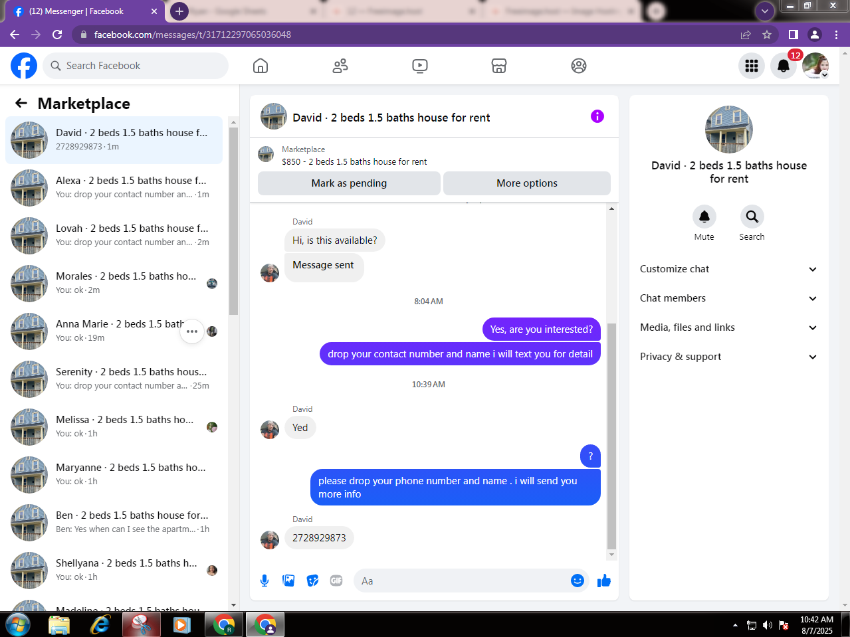Open Serenity conversation in the list
The height and width of the screenshot is (637, 850).
coord(114,379)
